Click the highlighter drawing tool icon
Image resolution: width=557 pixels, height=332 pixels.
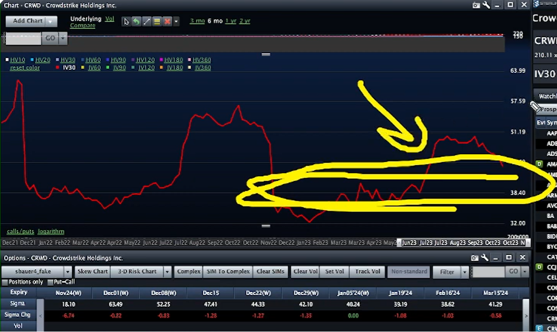pos(156,21)
